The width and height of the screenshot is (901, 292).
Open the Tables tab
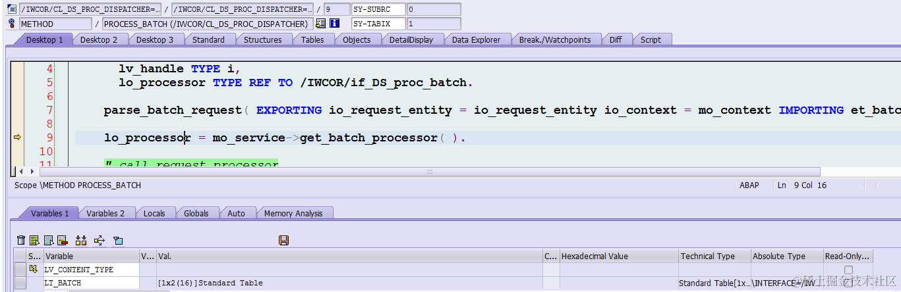click(312, 39)
